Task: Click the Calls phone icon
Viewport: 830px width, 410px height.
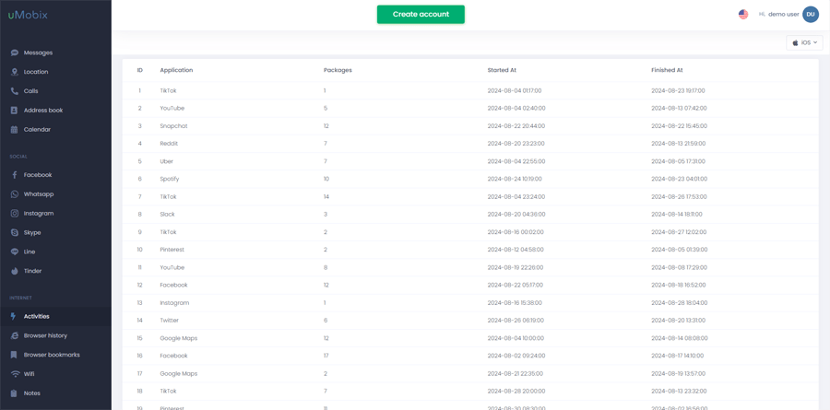Action: click(14, 91)
